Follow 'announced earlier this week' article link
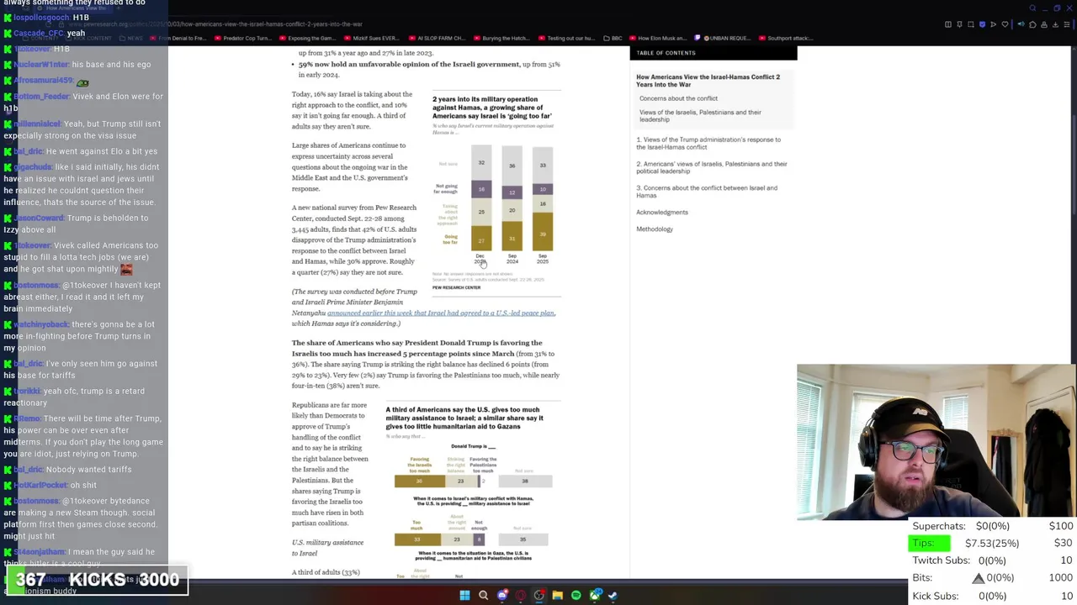 pyautogui.click(x=441, y=313)
